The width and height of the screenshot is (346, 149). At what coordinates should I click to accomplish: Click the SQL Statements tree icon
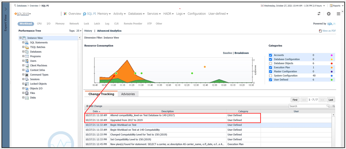[x=27, y=43]
